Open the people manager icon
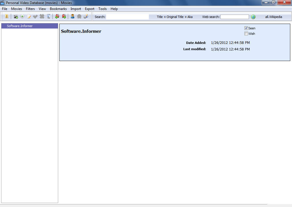The image size is (292, 207). pos(72,16)
